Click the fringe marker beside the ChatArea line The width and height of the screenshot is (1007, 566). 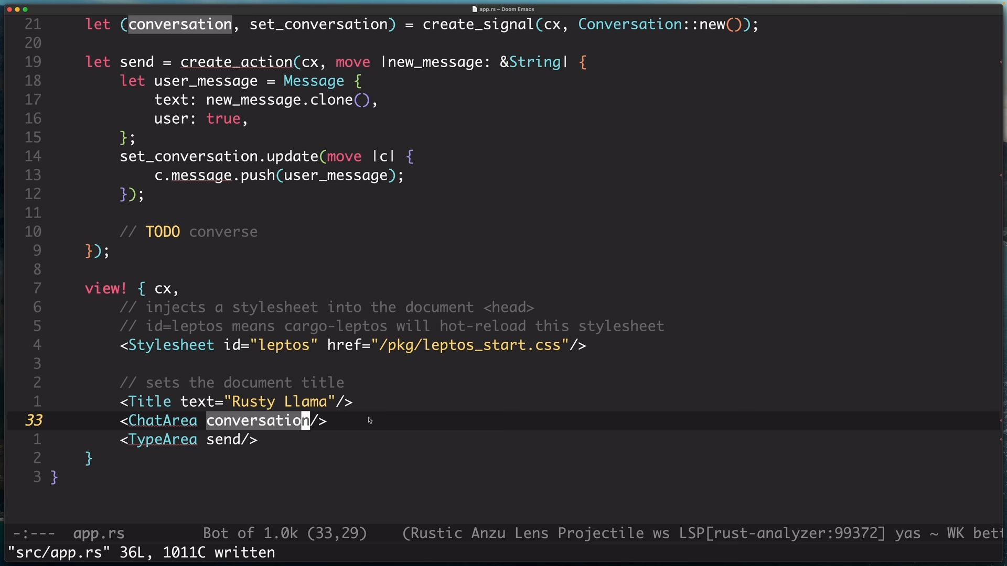point(1001,421)
